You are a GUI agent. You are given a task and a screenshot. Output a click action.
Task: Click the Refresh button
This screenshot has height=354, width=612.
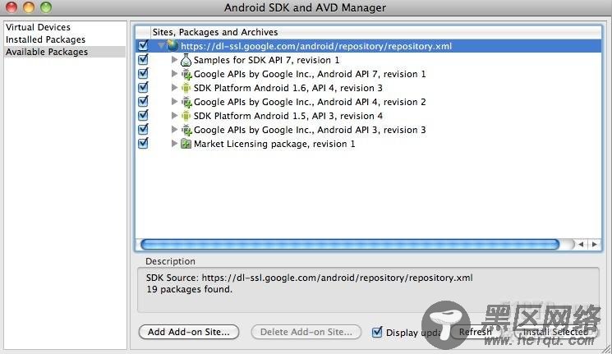point(475,332)
